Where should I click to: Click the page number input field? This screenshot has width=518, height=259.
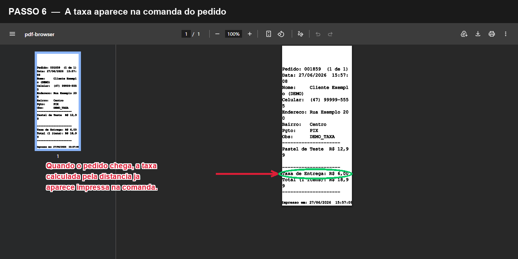point(186,34)
